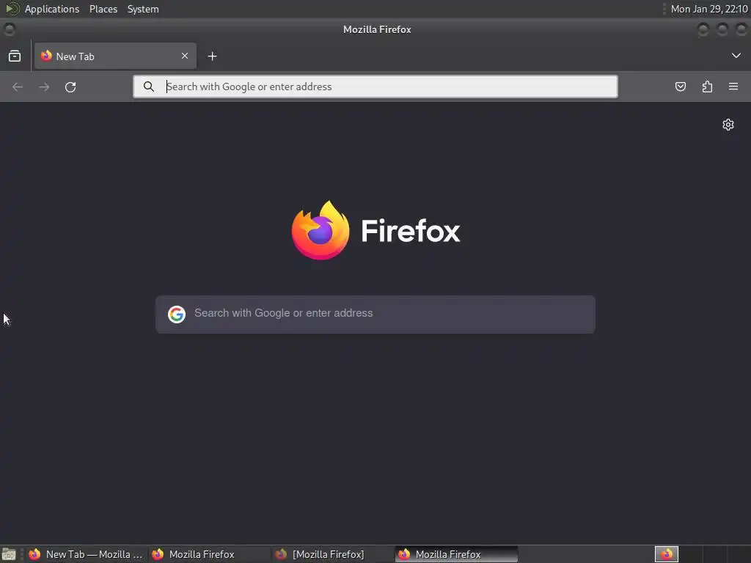The image size is (751, 563).
Task: Switch to second Mozilla Firefox taskbar entry
Action: click(209, 554)
